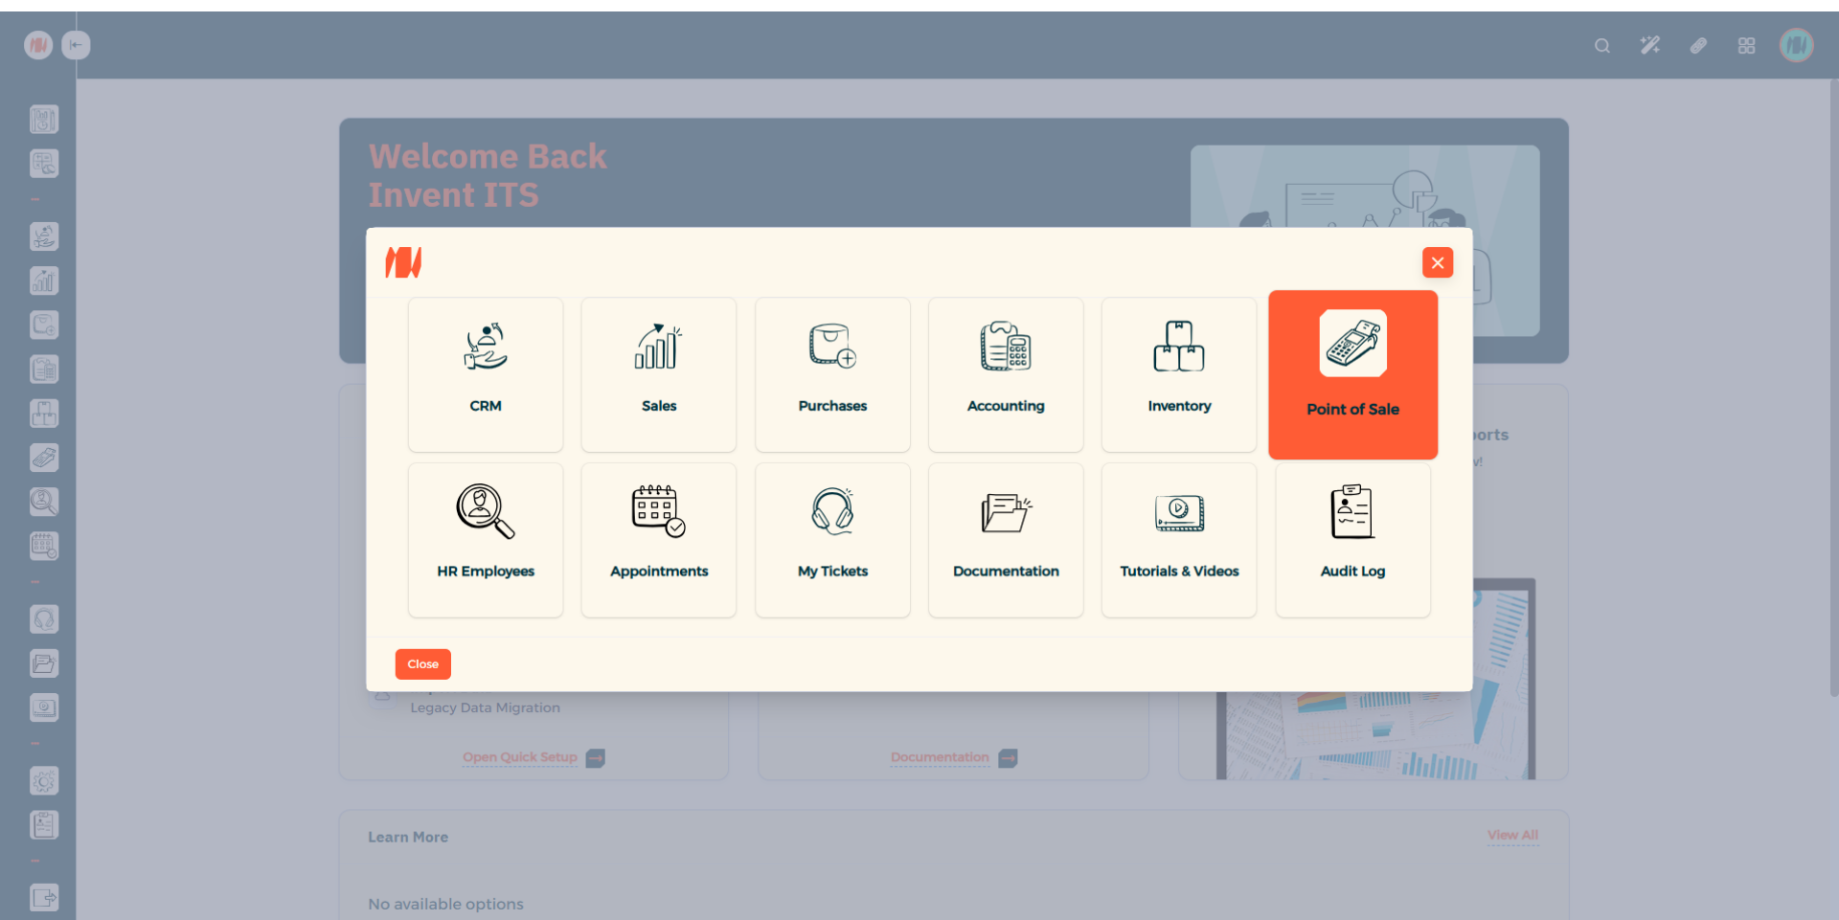View the Audit Log tile
1839x920 pixels.
pos(1352,540)
